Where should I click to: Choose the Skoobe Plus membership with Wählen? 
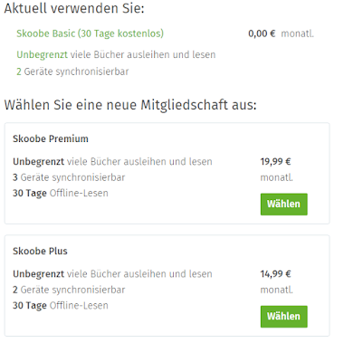284,317
